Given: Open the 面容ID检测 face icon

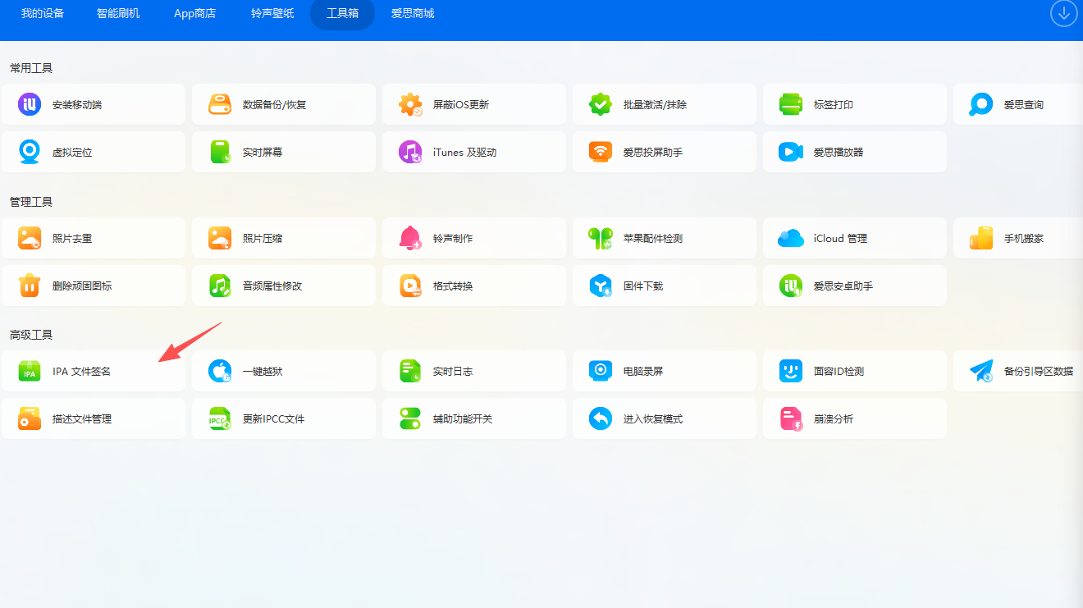Looking at the screenshot, I should click(790, 372).
